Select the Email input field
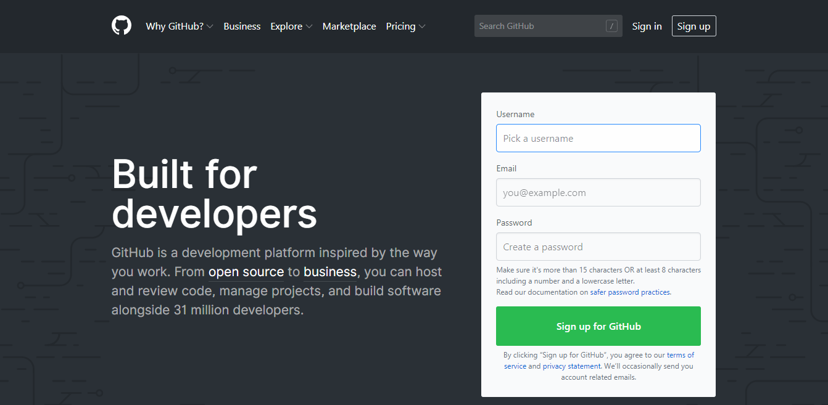The width and height of the screenshot is (828, 405). [x=598, y=192]
